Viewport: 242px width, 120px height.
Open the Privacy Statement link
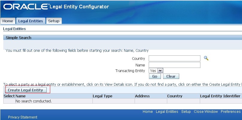[x=23, y=117]
